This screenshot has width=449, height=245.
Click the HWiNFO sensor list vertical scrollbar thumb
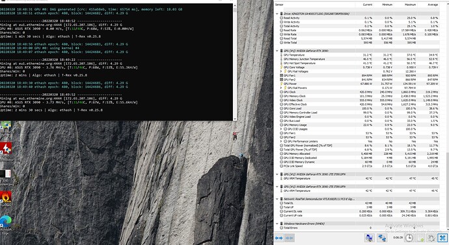coord(447,190)
